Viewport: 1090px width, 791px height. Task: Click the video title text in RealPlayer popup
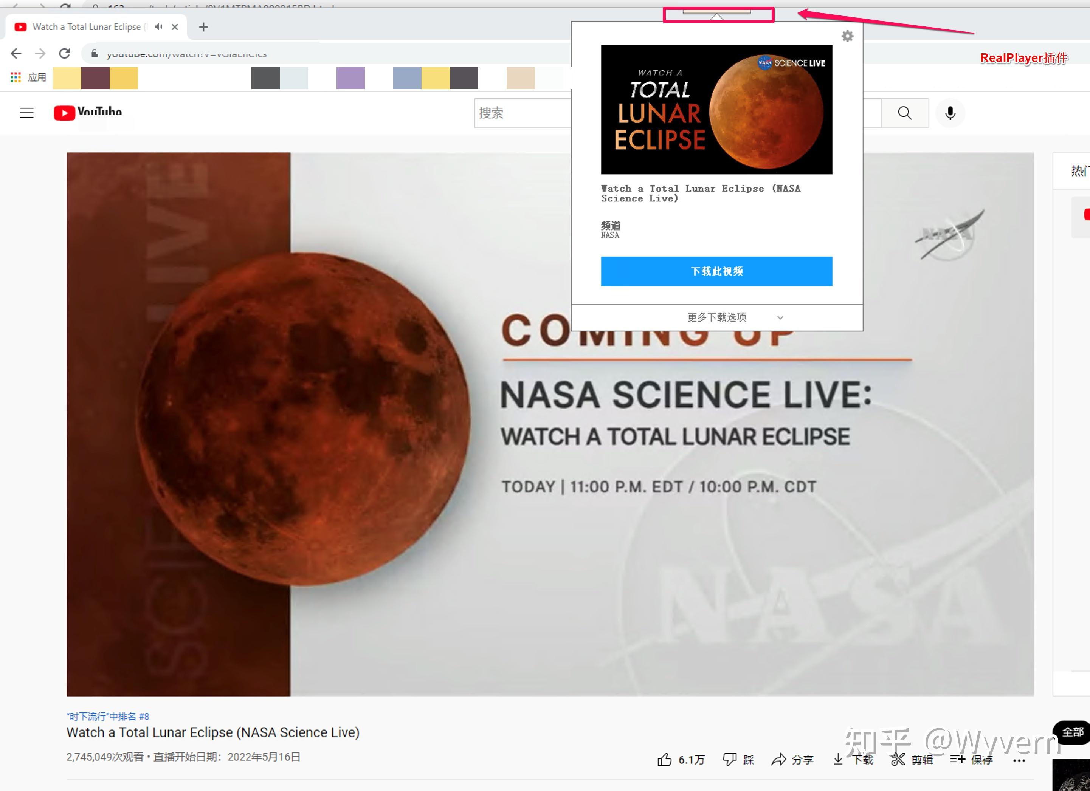701,193
